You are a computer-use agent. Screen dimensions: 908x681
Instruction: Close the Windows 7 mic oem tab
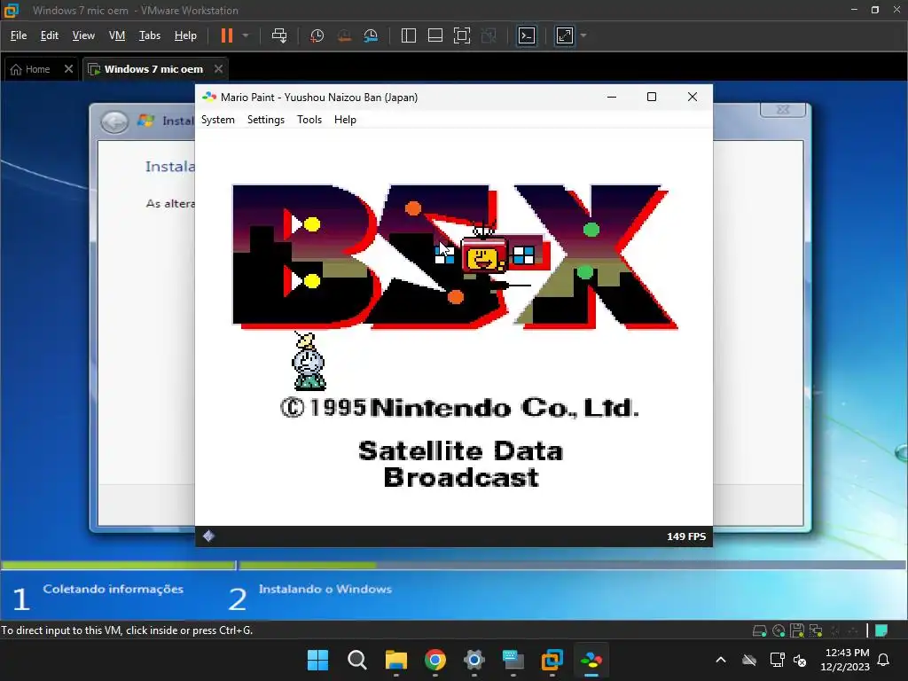[218, 69]
